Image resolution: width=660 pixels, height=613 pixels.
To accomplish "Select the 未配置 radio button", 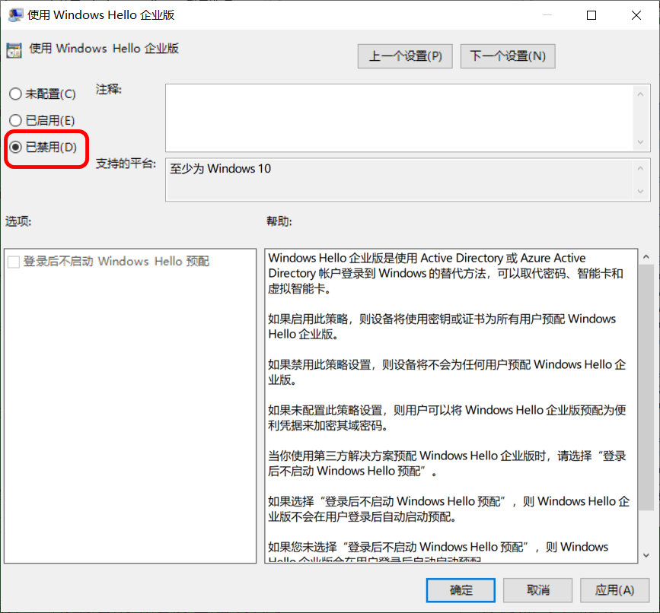I will (x=14, y=93).
